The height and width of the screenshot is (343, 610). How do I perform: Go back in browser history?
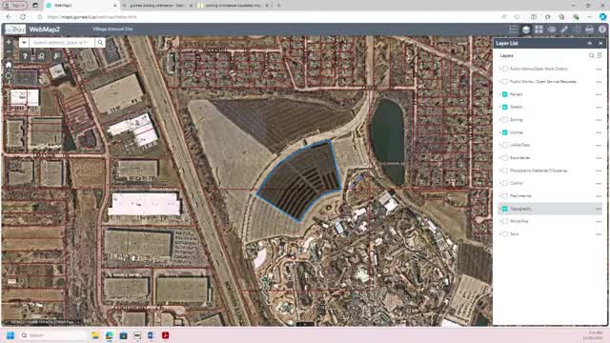coord(9,17)
